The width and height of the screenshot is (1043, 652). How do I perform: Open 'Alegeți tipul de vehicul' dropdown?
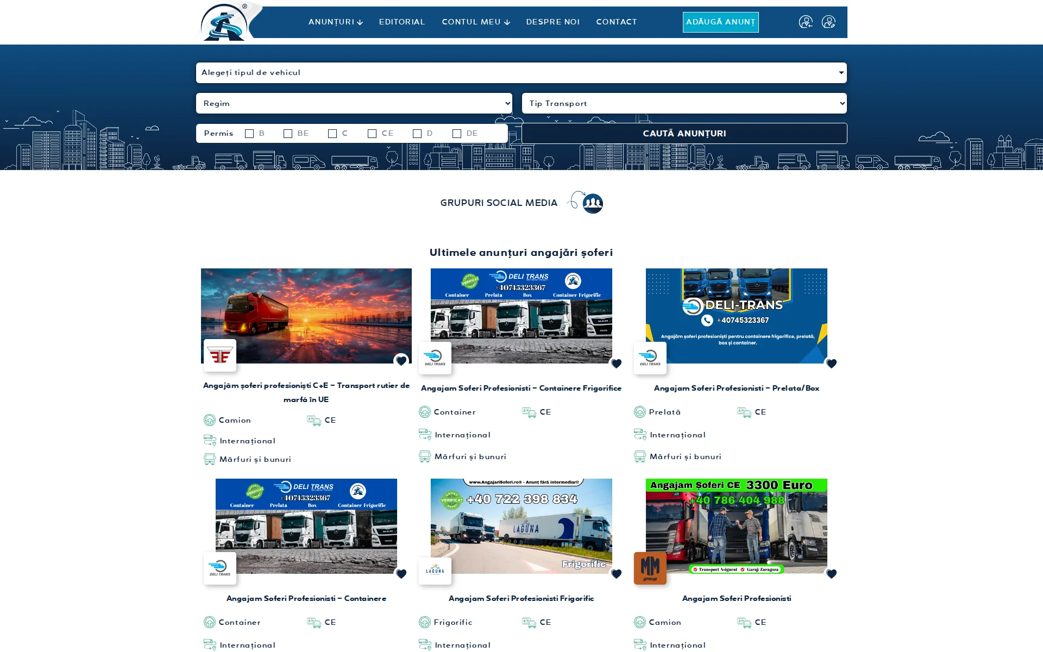(x=521, y=73)
